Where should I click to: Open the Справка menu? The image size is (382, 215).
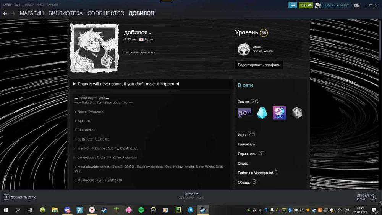coord(52,5)
